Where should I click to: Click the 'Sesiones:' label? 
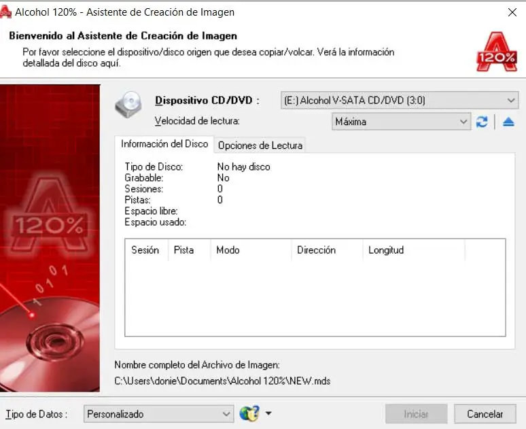pos(144,188)
